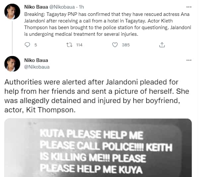This screenshot has width=205, height=177.
Task: Open more options on the first tweet
Action: click(189, 7)
